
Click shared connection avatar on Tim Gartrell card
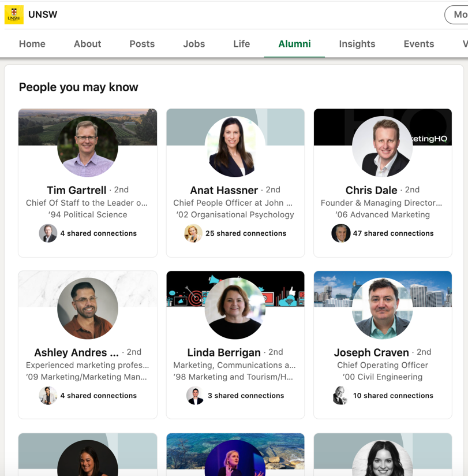pos(48,233)
